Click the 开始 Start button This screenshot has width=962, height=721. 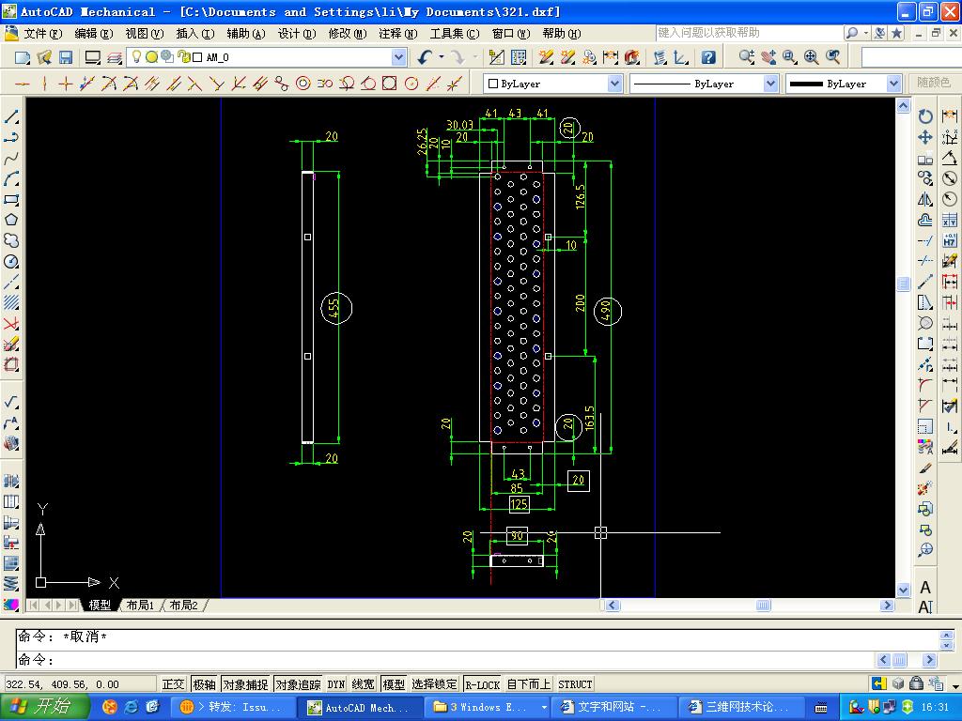coord(44,707)
